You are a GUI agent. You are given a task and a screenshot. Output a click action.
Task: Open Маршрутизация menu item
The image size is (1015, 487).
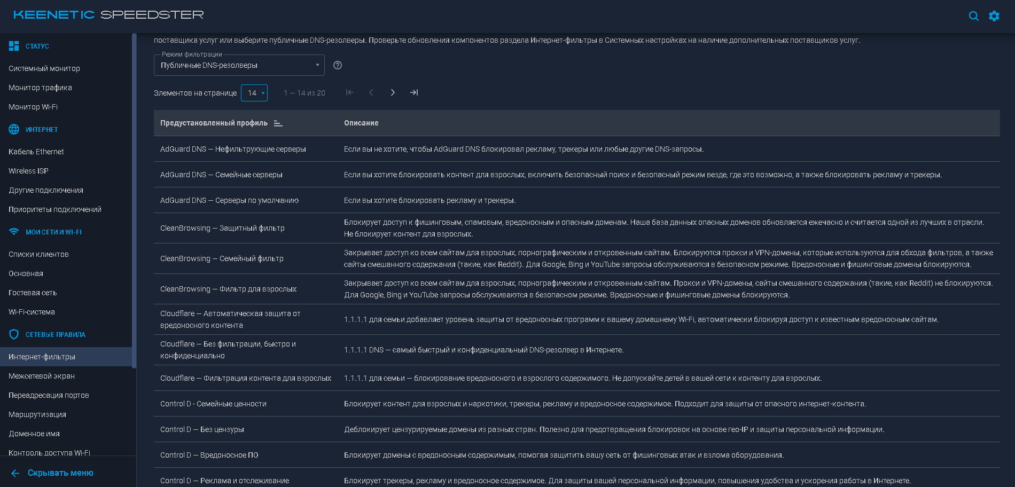pyautogui.click(x=37, y=414)
